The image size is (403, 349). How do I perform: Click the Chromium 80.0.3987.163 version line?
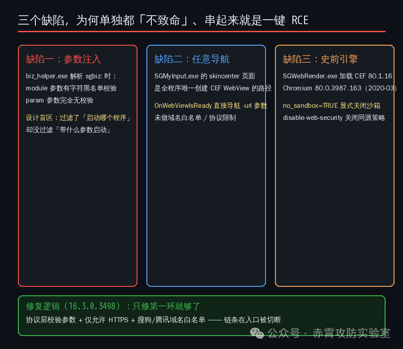[x=340, y=88]
